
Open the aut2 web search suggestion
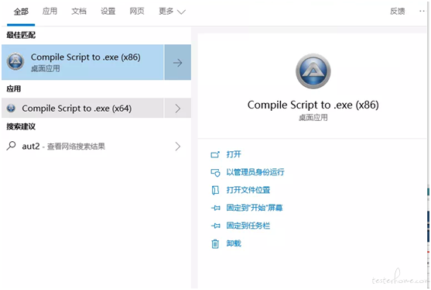(83, 147)
